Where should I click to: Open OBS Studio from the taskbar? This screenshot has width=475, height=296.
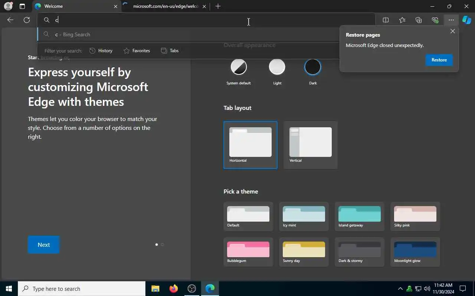pyautogui.click(x=191, y=289)
